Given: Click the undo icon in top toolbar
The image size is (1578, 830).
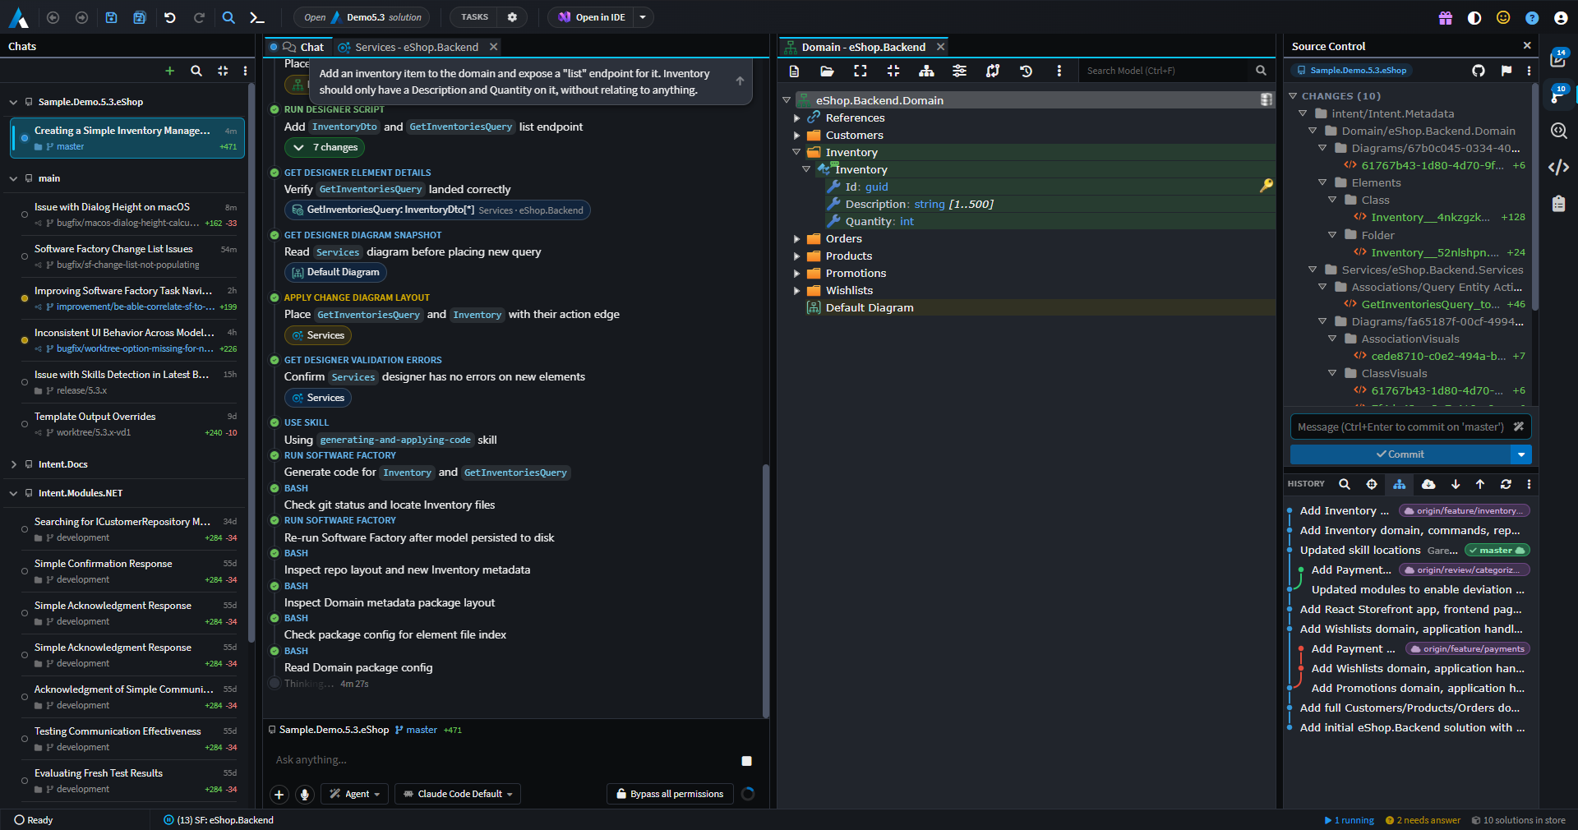Looking at the screenshot, I should click(x=170, y=17).
